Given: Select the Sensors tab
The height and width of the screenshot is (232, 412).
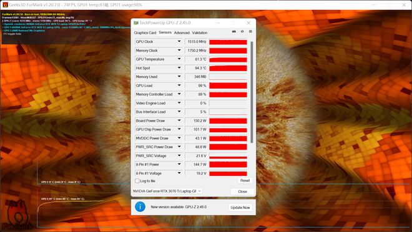Looking at the screenshot, I should pyautogui.click(x=165, y=32).
